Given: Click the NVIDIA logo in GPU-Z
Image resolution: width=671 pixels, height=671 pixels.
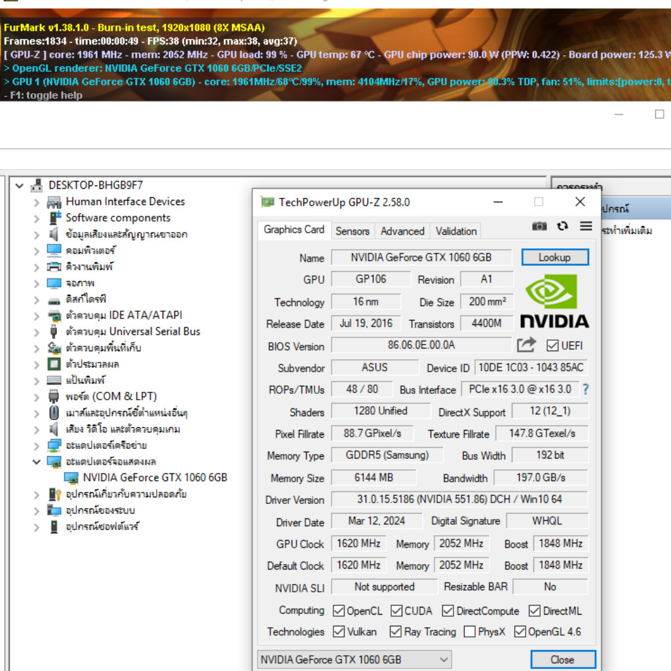Looking at the screenshot, I should 554,301.
